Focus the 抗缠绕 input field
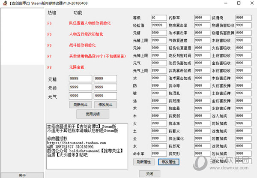 (x=243, y=18)
